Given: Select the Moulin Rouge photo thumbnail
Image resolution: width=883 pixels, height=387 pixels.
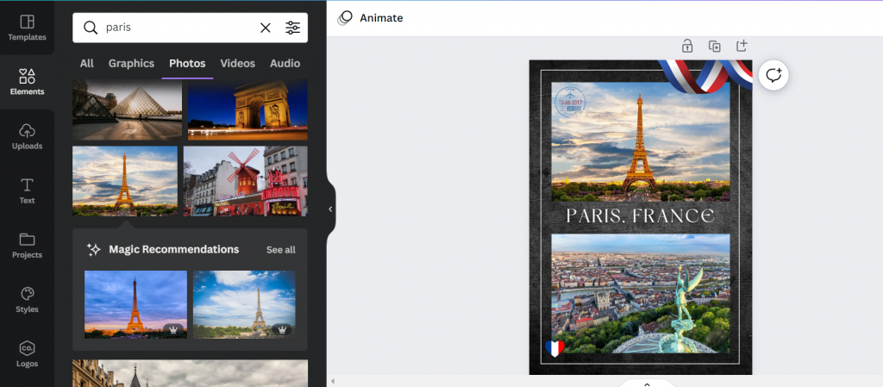Looking at the screenshot, I should click(x=245, y=180).
